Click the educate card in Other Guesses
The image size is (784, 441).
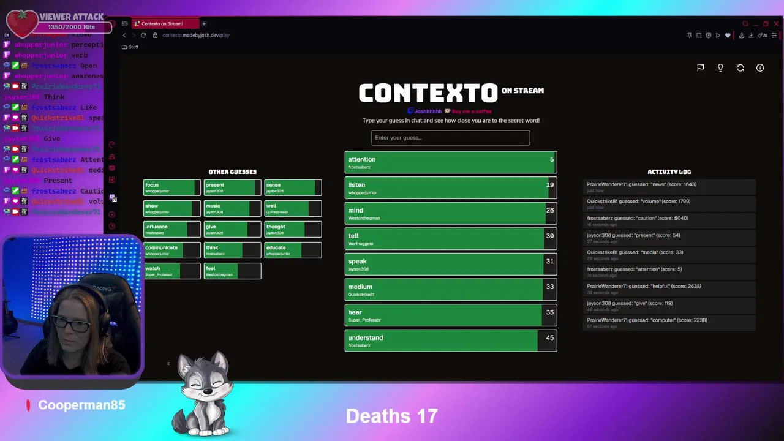pos(293,250)
